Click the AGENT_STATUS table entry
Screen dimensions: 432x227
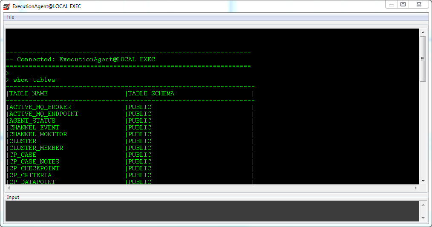click(x=32, y=121)
